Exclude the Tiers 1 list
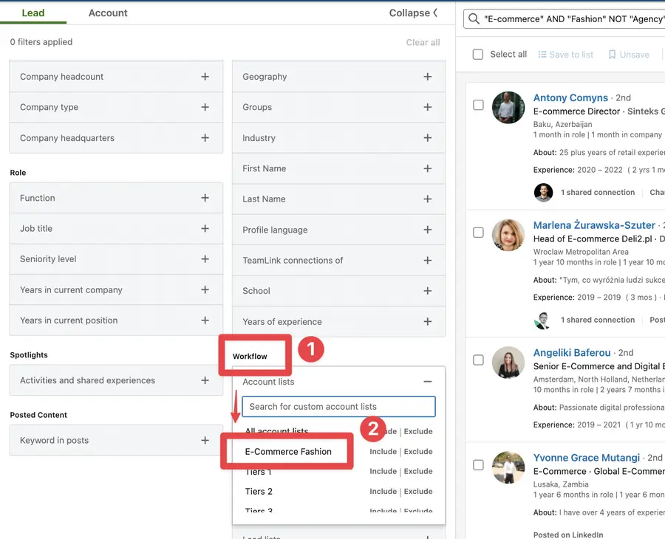 point(418,471)
